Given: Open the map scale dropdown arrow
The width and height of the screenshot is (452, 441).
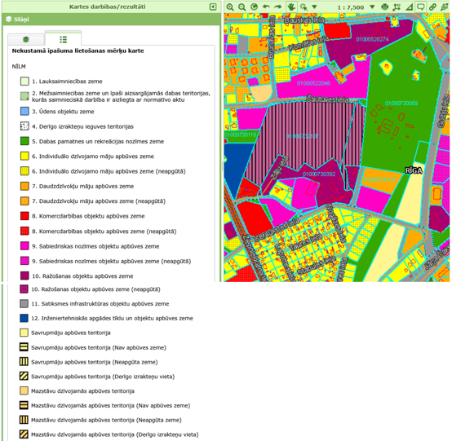Looking at the screenshot, I should pyautogui.click(x=372, y=7).
